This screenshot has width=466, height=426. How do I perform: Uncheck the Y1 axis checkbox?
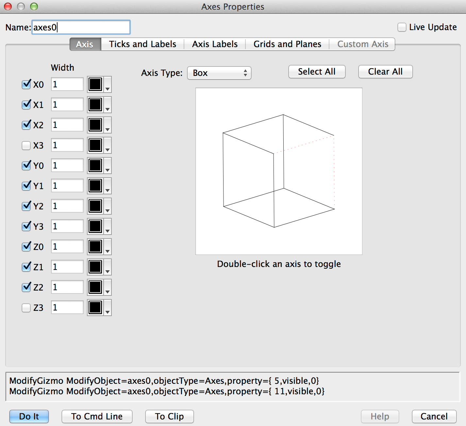pyautogui.click(x=26, y=186)
